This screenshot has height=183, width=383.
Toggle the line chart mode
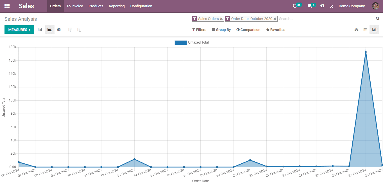(49, 30)
